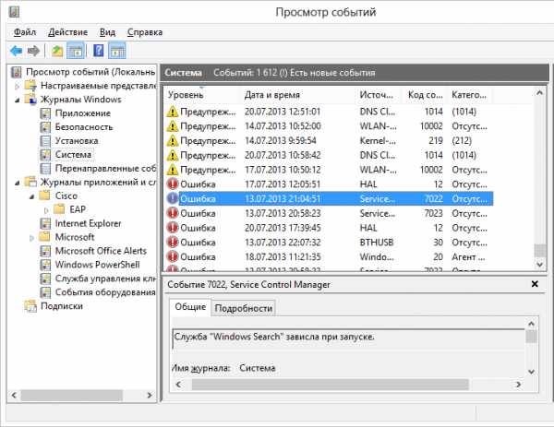Select the Приложение log in the tree

[83, 113]
